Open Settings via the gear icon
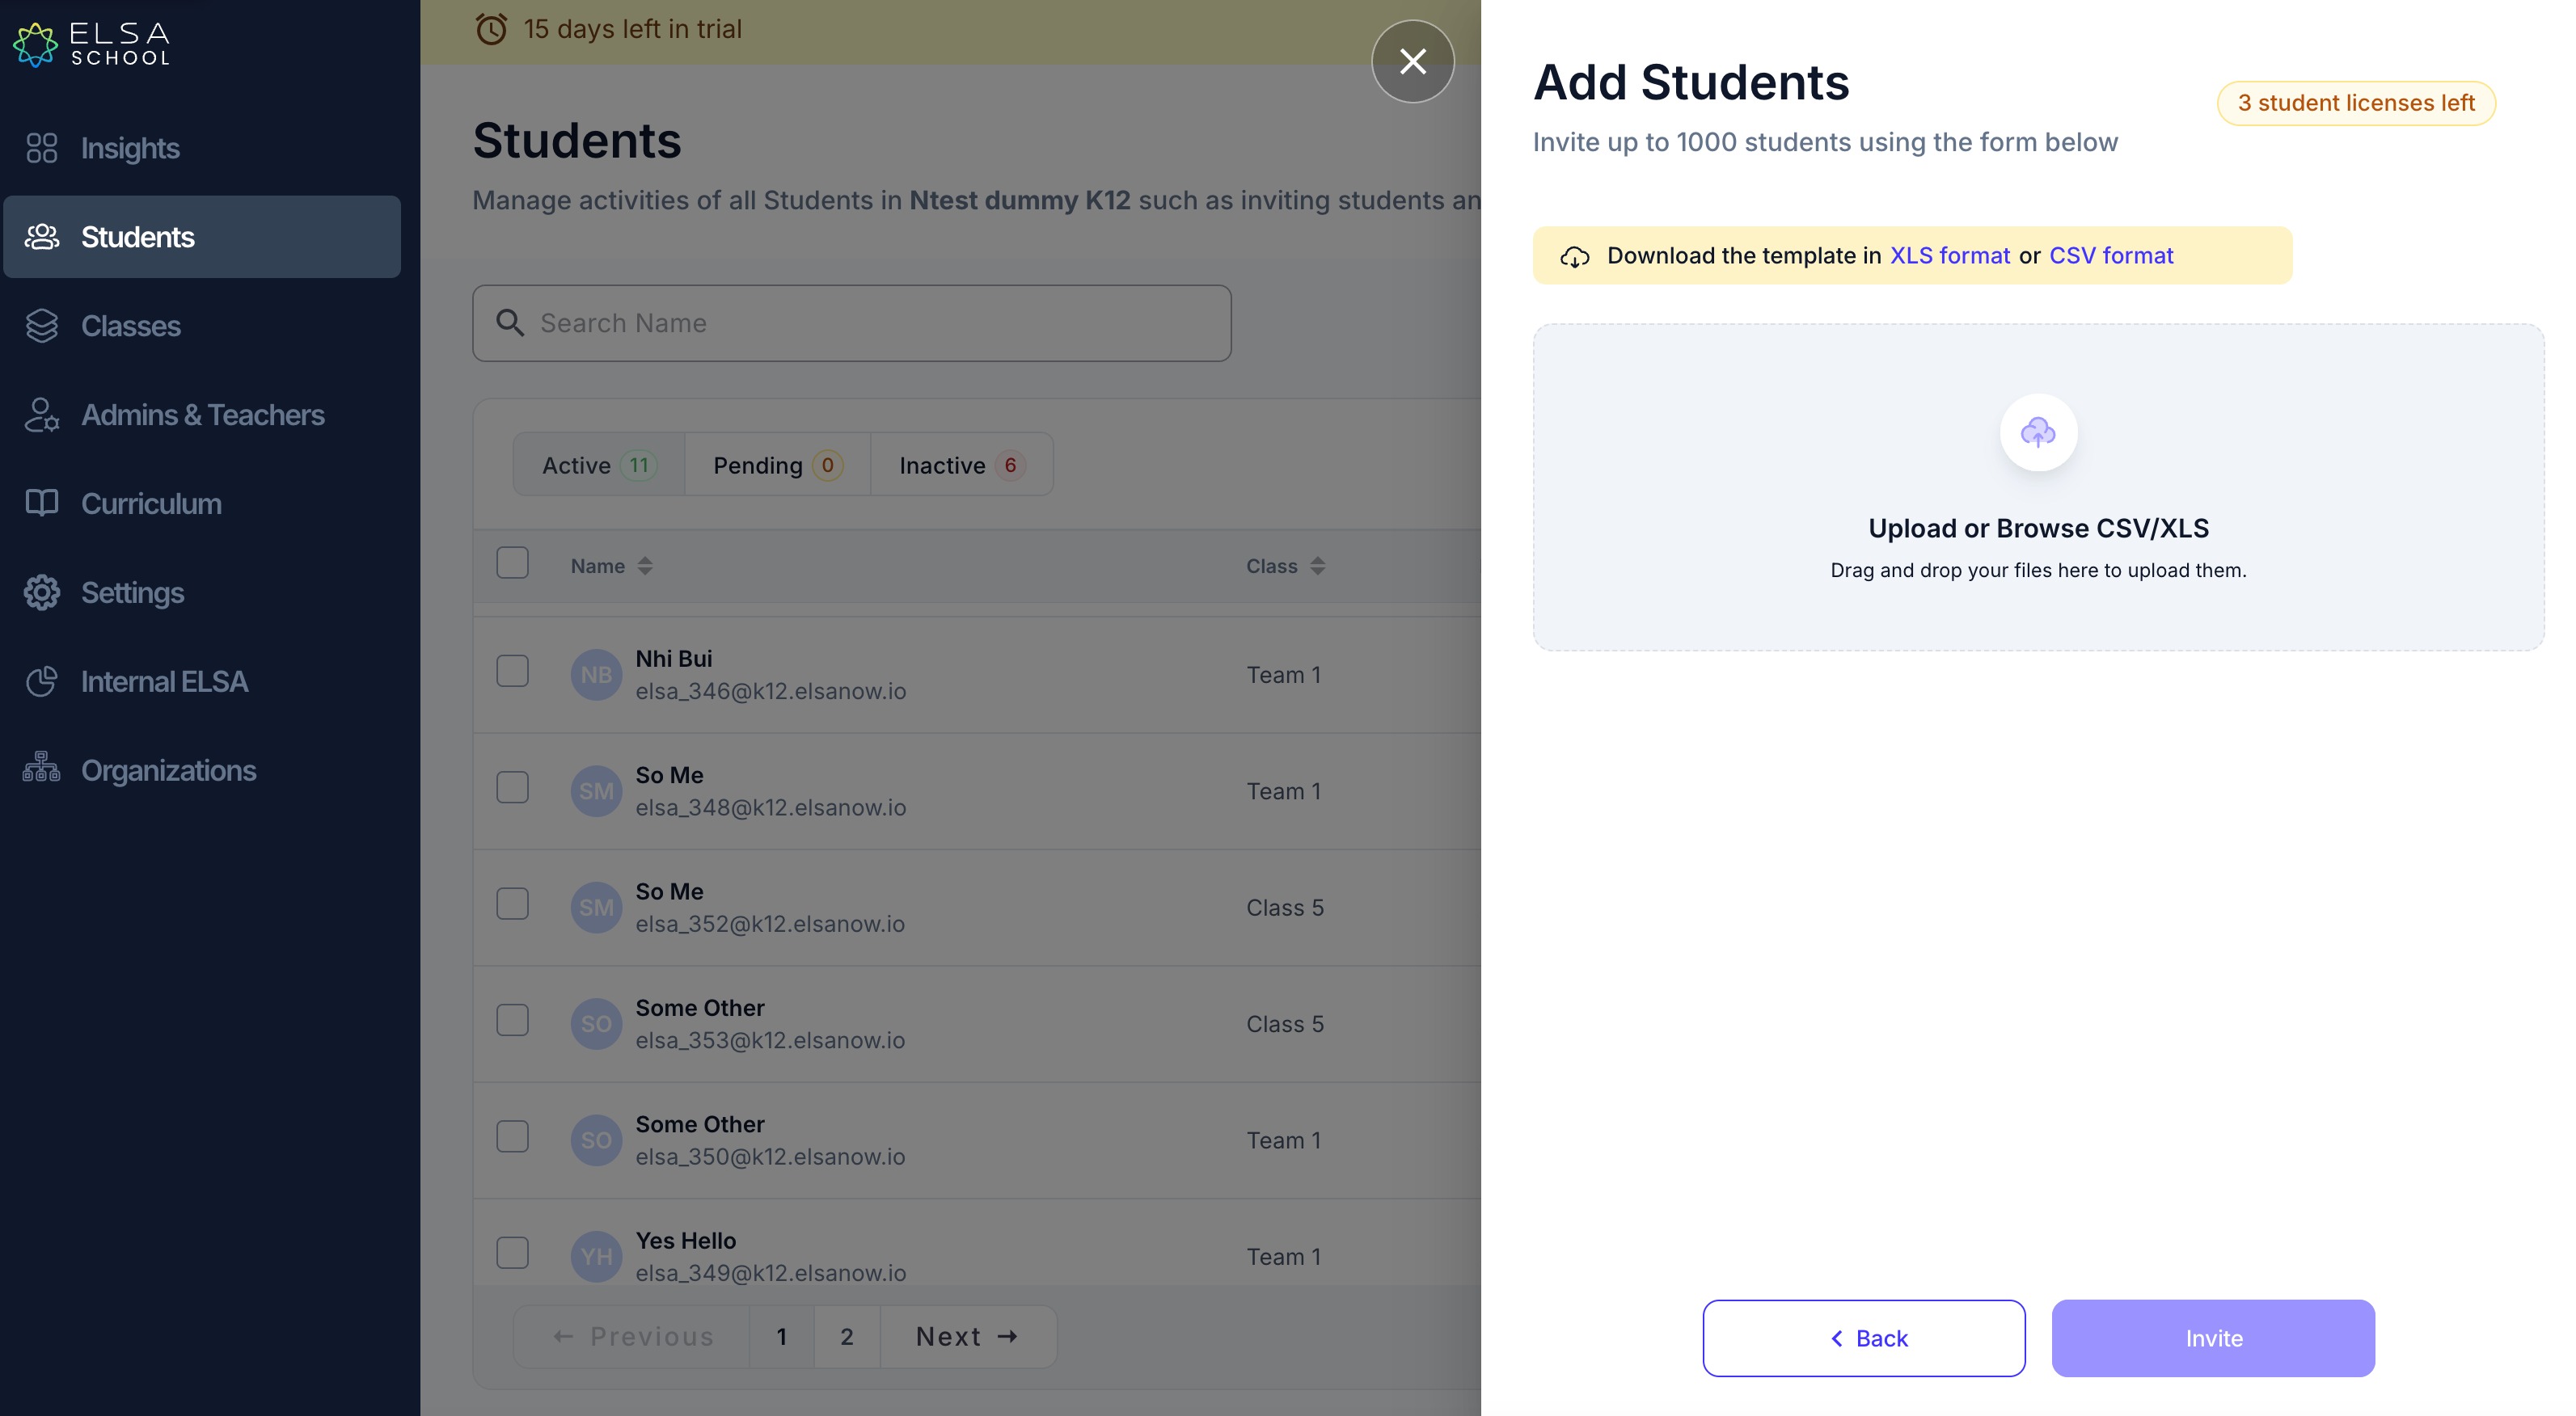Viewport: 2576px width, 1416px height. coord(41,592)
